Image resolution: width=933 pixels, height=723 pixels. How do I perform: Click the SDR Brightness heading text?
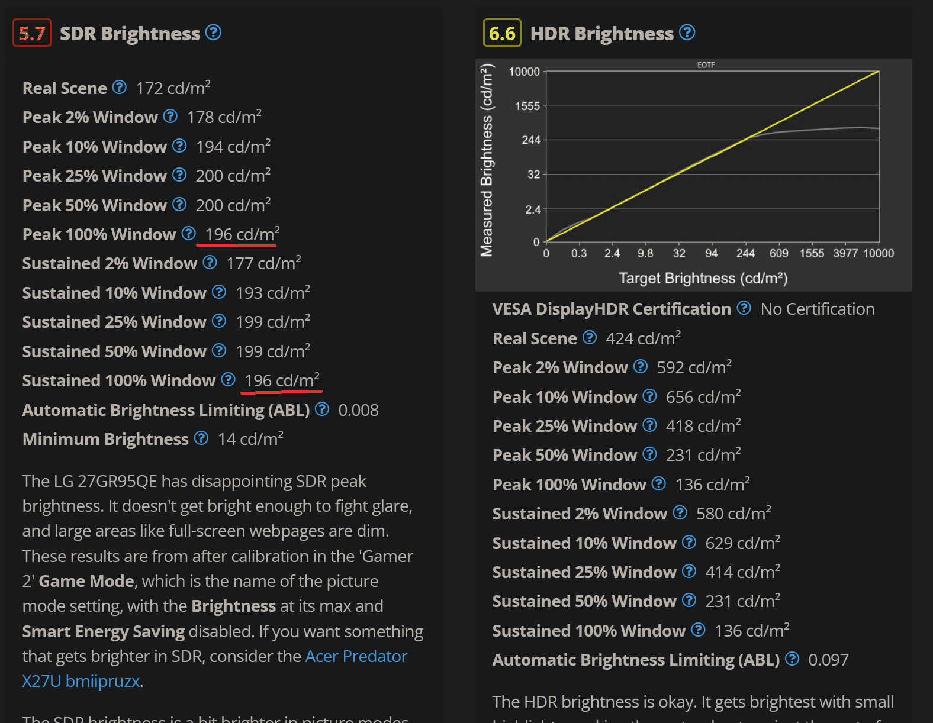(x=130, y=34)
